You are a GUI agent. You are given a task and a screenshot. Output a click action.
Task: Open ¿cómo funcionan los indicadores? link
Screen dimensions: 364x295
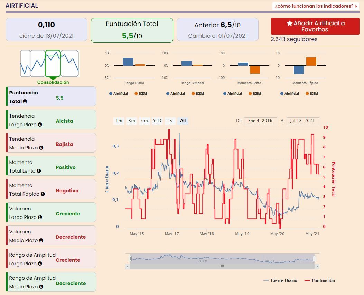tap(316, 6)
